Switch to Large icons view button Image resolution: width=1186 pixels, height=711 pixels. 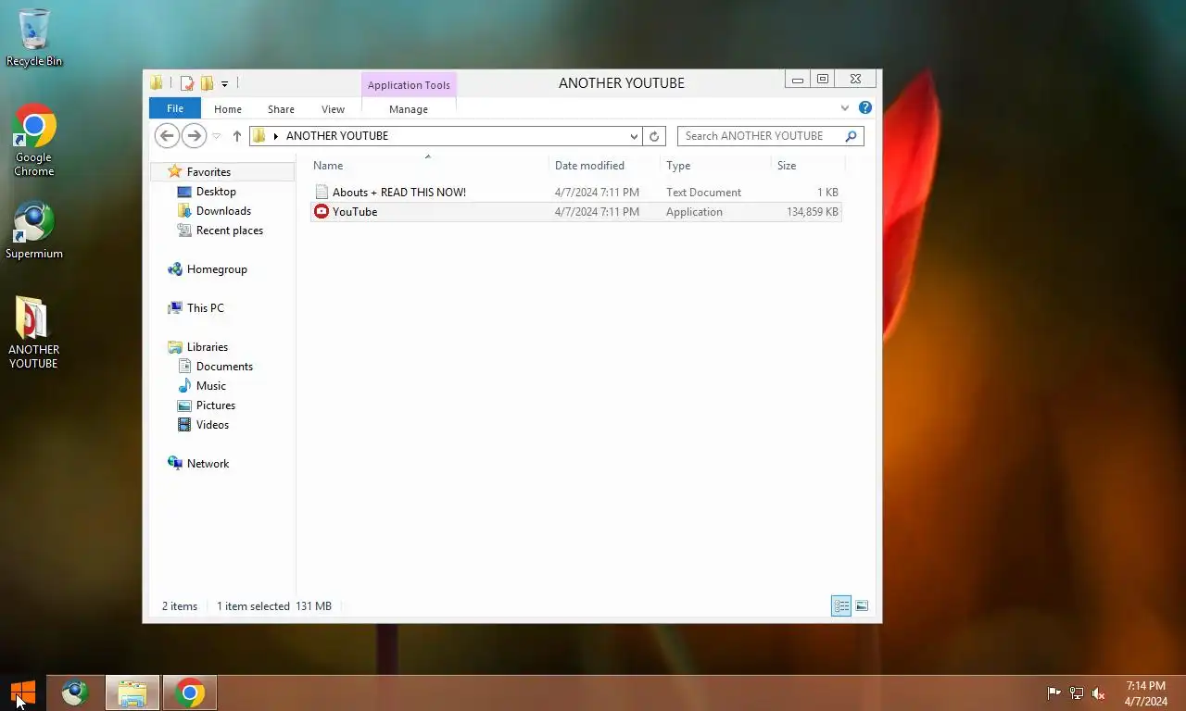pyautogui.click(x=862, y=606)
